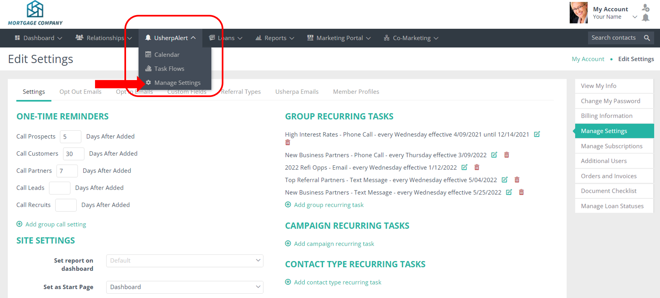The width and height of the screenshot is (660, 298).
Task: Delete the 2022 Refi Opps email task
Action: [x=477, y=167]
